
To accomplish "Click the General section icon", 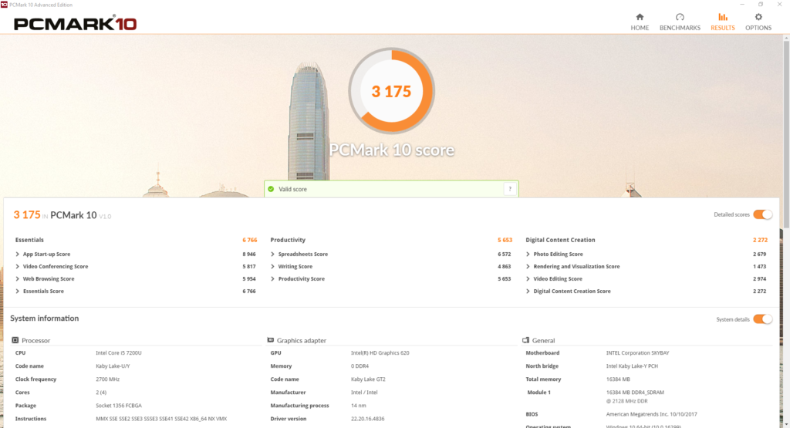I will [x=526, y=340].
